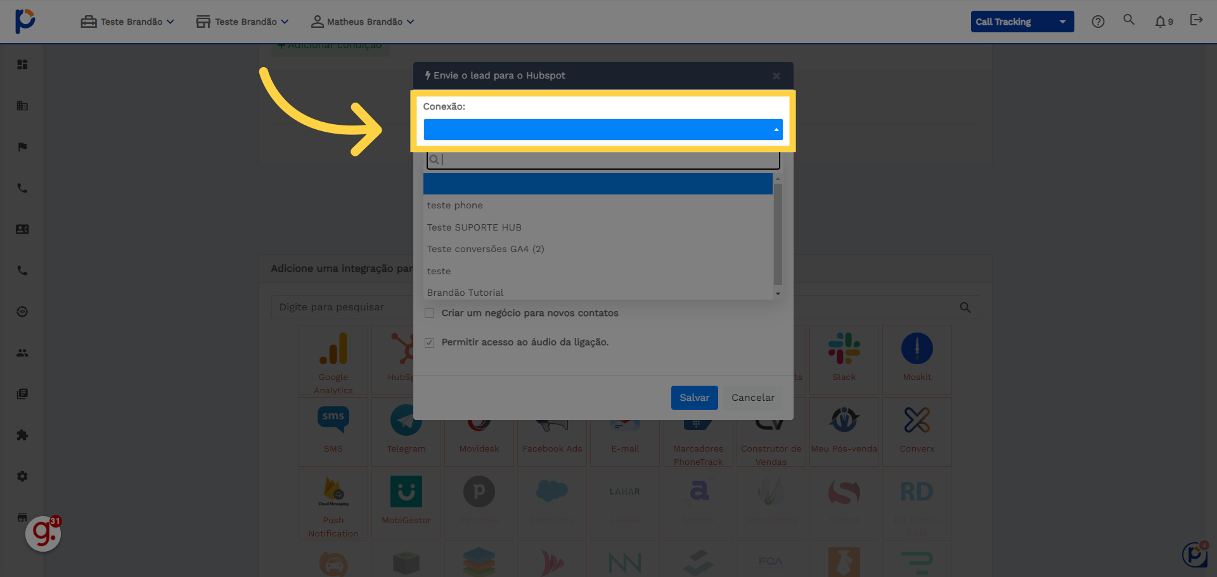Select the Marcadores PhoneTrack integration card

698,432
